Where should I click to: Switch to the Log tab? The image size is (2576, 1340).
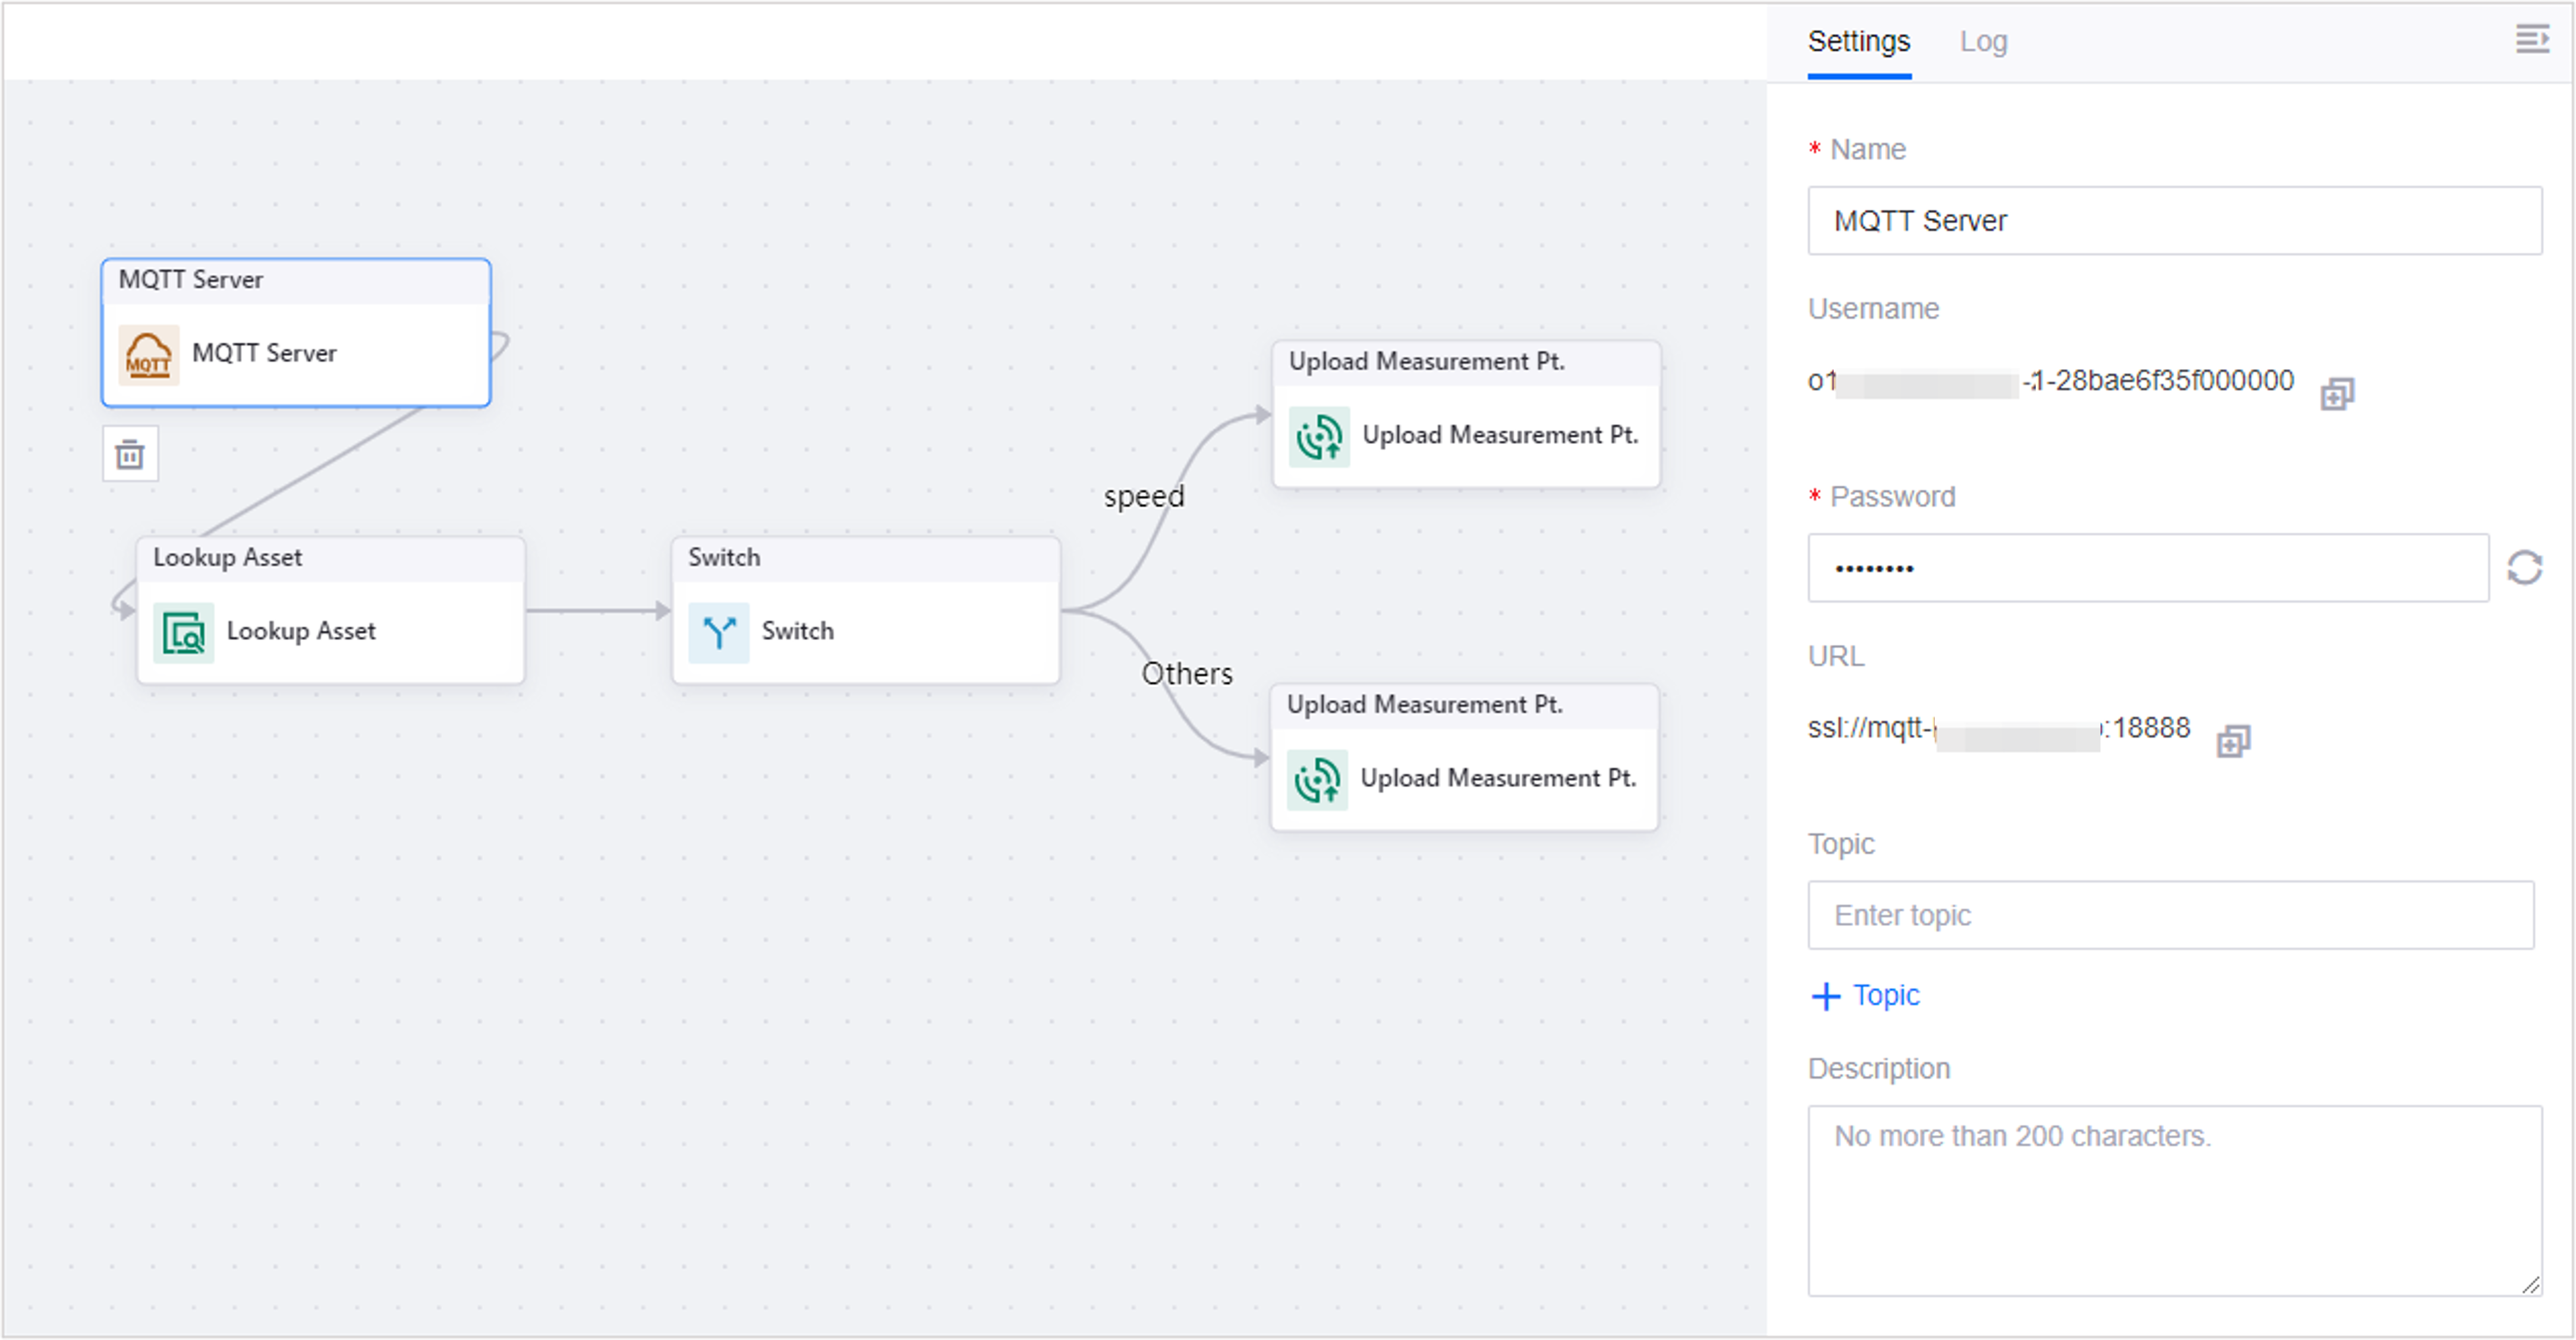1984,41
